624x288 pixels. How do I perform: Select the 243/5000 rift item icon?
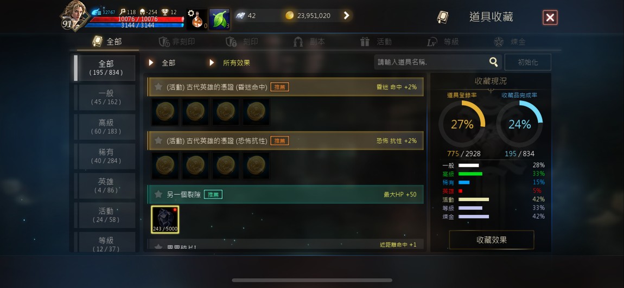[165, 220]
